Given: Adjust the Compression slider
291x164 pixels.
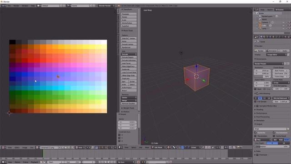Looking at the screenshot, I should (x=272, y=147).
